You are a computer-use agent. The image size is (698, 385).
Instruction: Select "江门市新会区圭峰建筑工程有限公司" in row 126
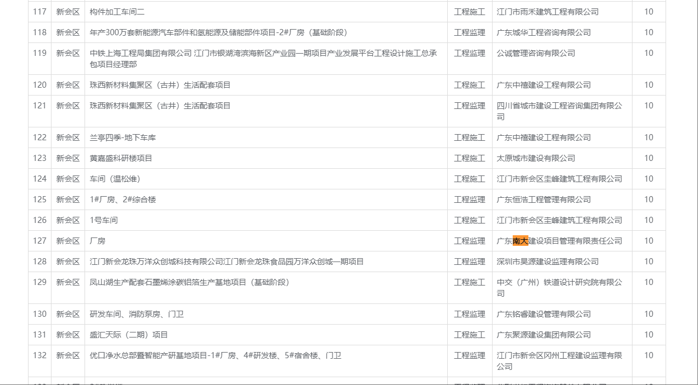(559, 220)
